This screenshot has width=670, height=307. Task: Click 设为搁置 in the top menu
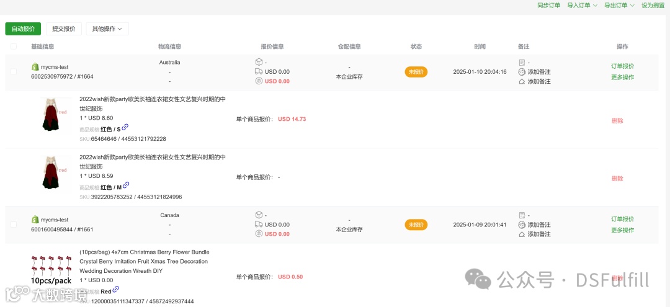(x=653, y=6)
